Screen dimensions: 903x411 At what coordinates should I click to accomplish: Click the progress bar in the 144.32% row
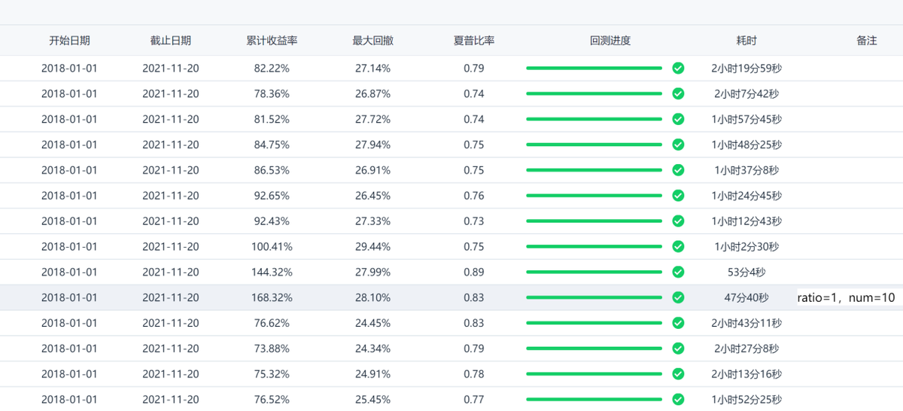tap(594, 272)
